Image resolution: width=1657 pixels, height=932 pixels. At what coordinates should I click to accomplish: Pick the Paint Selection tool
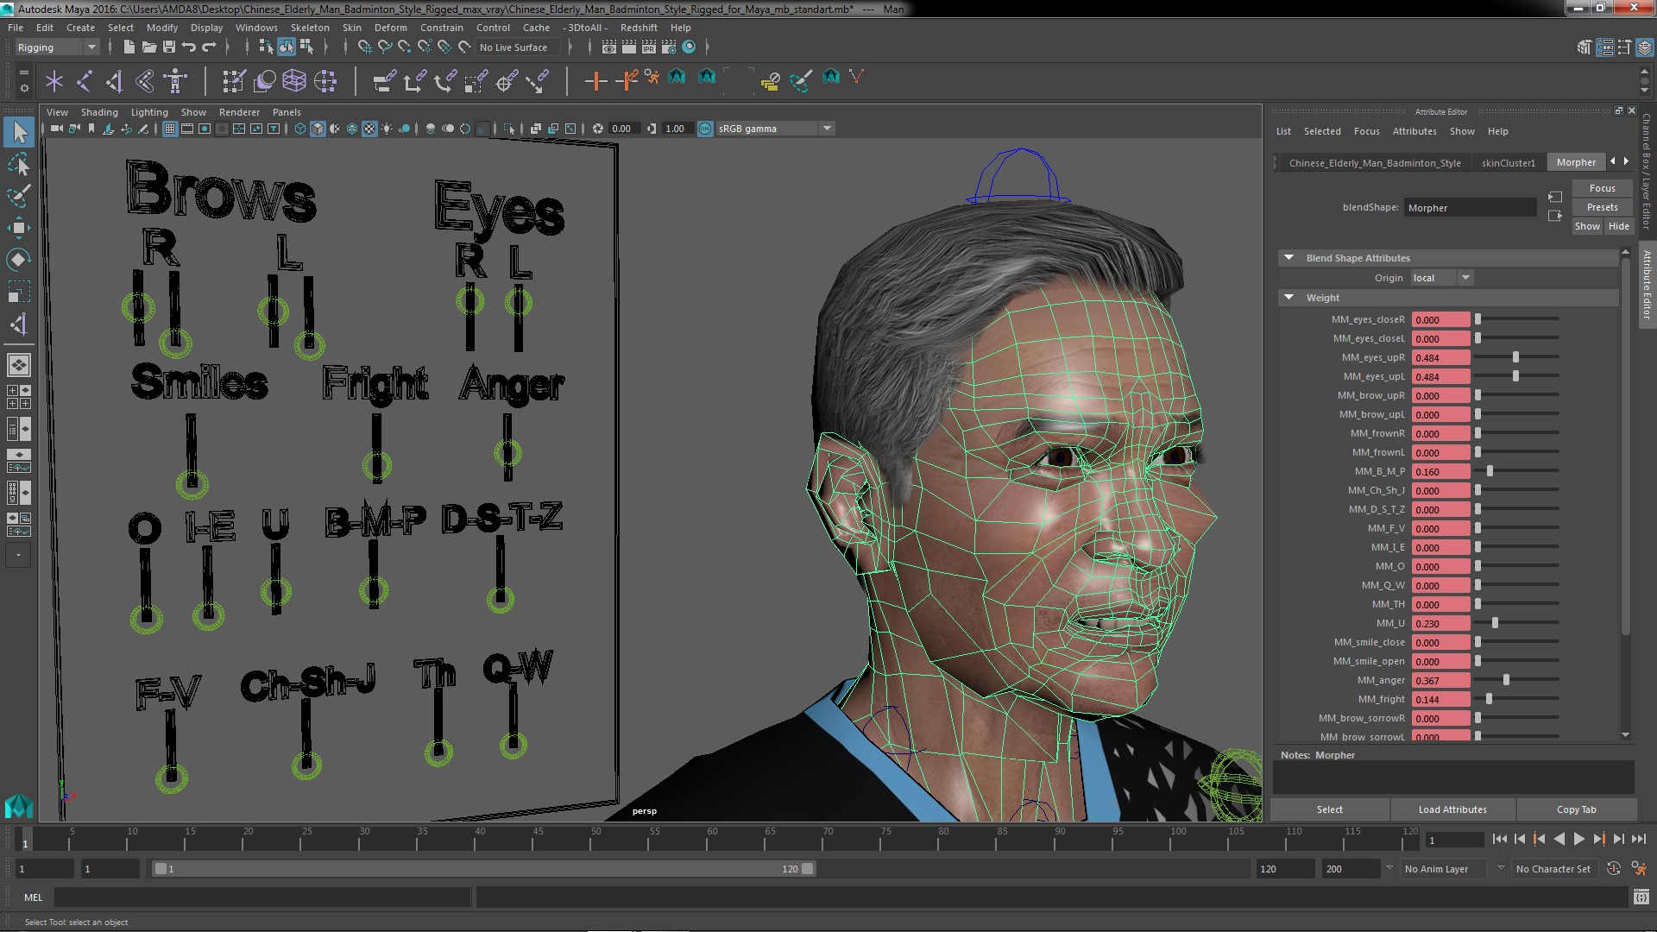19,196
